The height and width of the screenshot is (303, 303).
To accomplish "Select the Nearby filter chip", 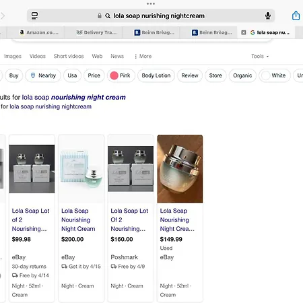I will click(43, 75).
